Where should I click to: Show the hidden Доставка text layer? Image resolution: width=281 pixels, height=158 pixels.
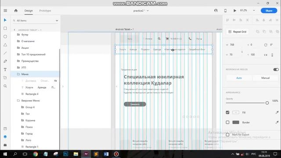(x=56, y=81)
